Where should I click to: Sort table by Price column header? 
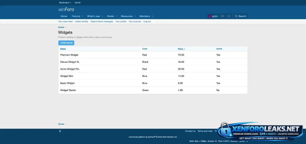181,49
